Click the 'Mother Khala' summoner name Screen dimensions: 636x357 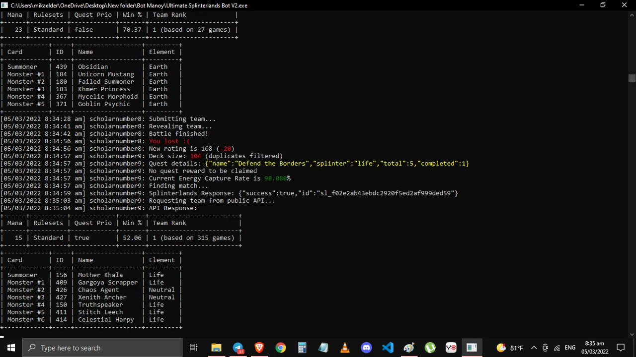(x=100, y=275)
